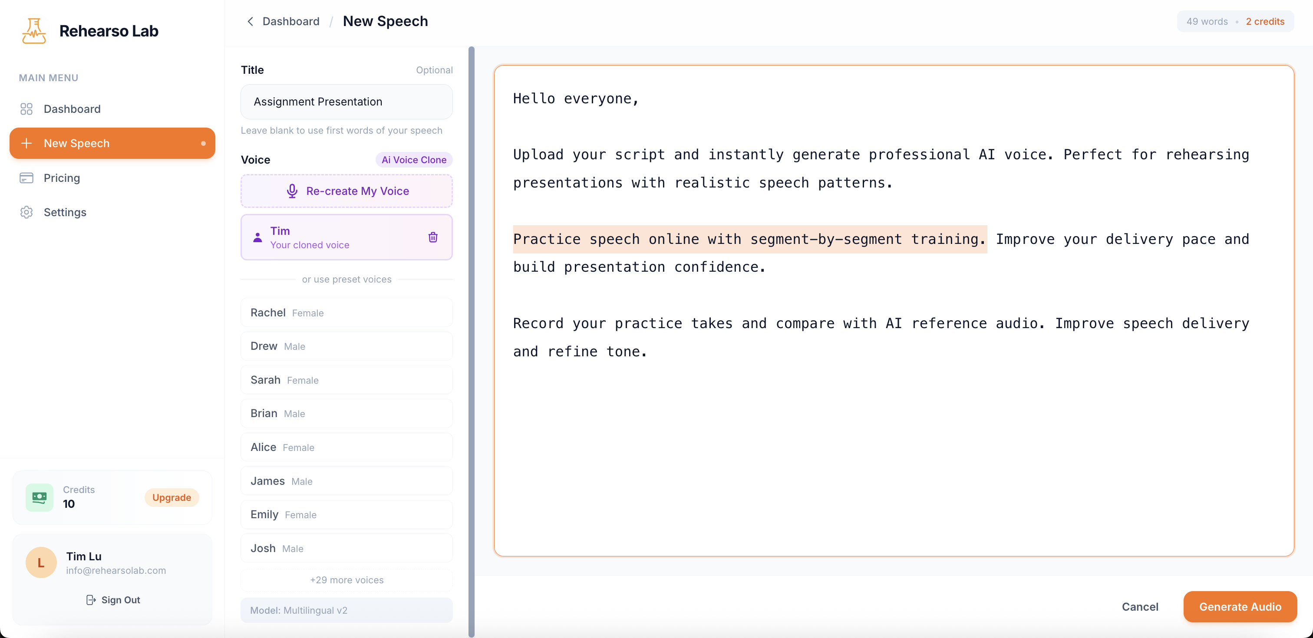This screenshot has height=638, width=1313.
Task: Click the back chevron before Dashboard breadcrumb
Action: [x=250, y=21]
